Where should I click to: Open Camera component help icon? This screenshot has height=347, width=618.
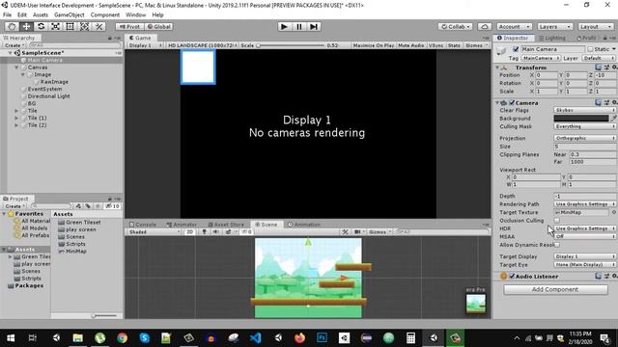click(599, 102)
